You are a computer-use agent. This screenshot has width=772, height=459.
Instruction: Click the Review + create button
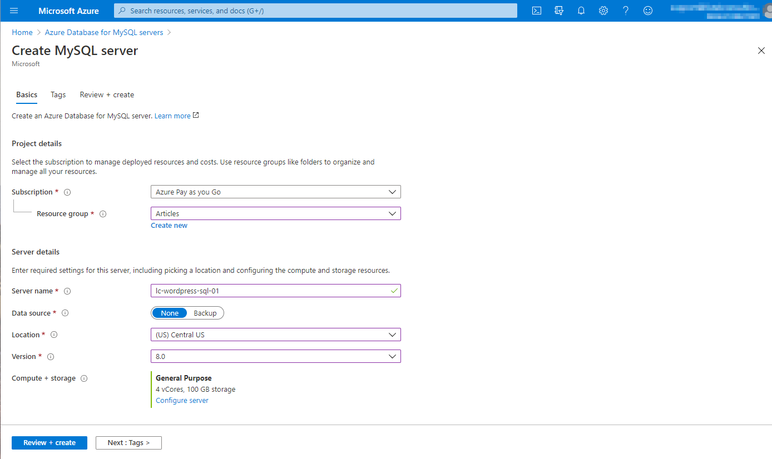tap(50, 443)
